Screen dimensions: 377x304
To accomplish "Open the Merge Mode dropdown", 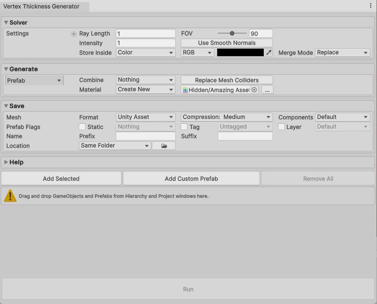I will click(x=342, y=53).
